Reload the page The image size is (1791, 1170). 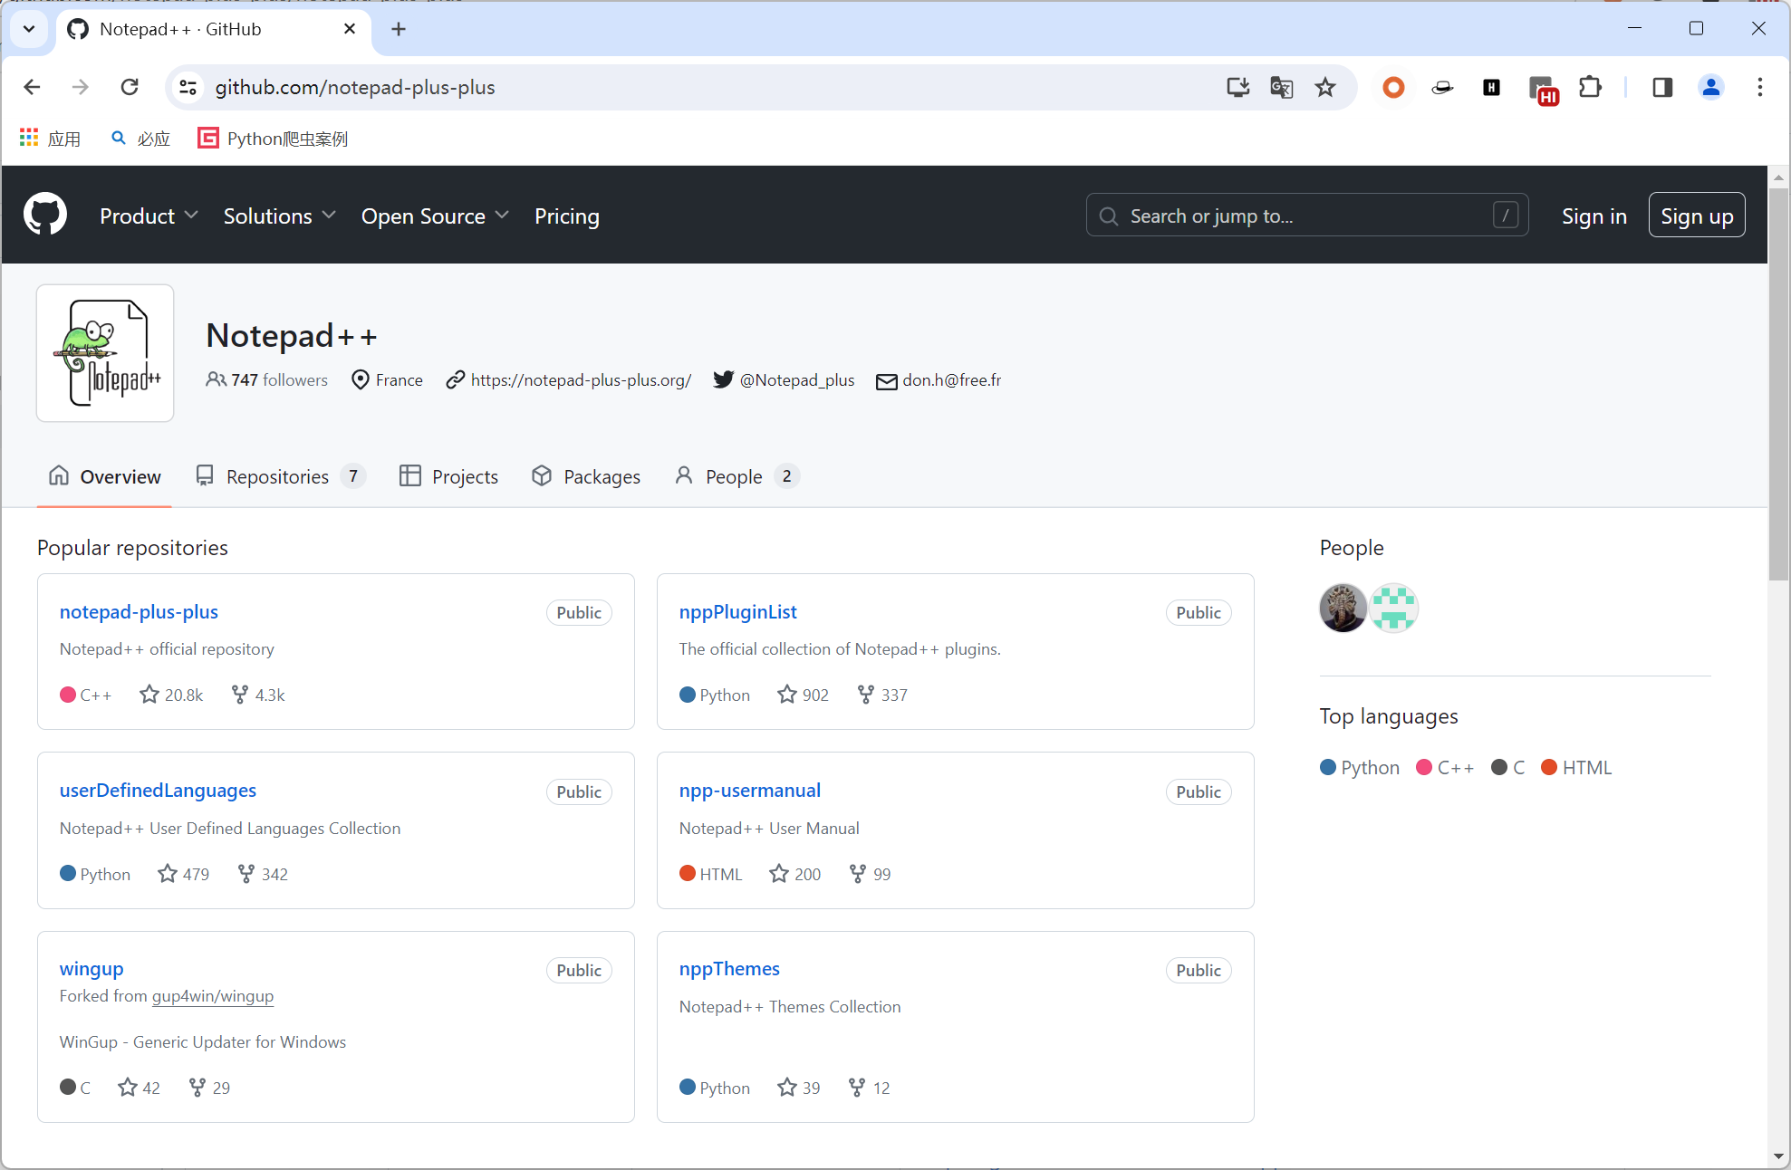click(x=130, y=88)
